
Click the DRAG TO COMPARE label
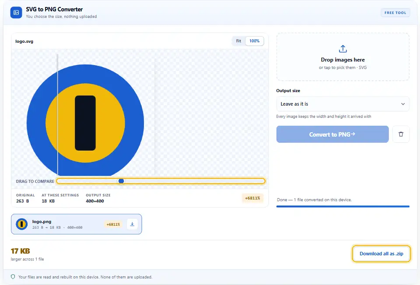tap(35, 181)
